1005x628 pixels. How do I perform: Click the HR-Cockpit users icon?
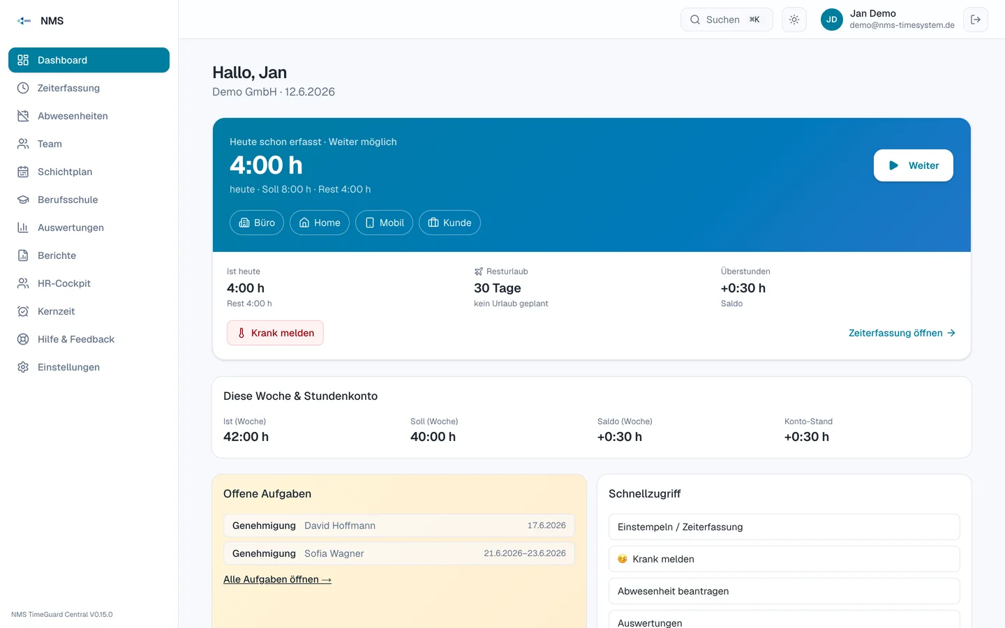tap(23, 283)
